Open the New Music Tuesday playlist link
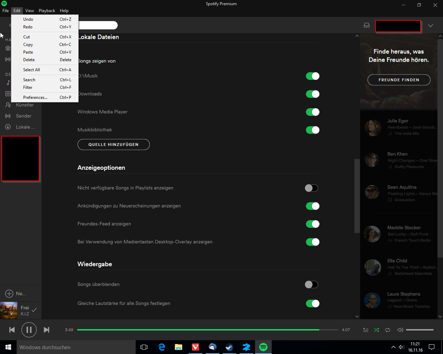The height and width of the screenshot is (354, 443). (x=412, y=306)
